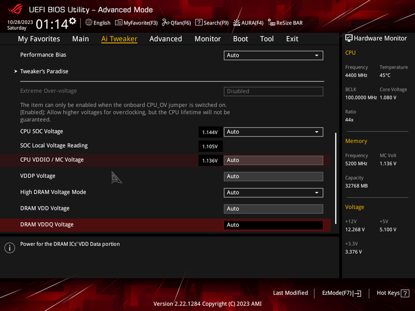The height and width of the screenshot is (311, 415).
Task: Open CPU SOC Voltage dropdown
Action: point(273,132)
